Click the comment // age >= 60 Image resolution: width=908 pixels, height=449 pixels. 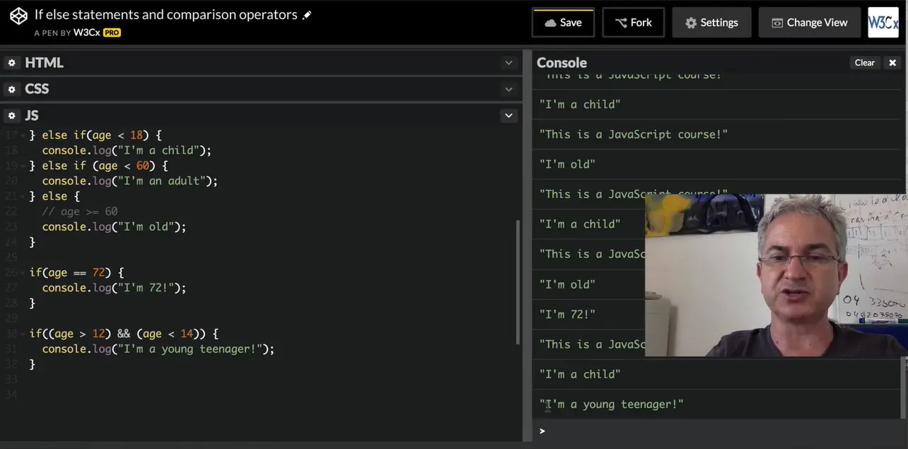[x=80, y=211]
